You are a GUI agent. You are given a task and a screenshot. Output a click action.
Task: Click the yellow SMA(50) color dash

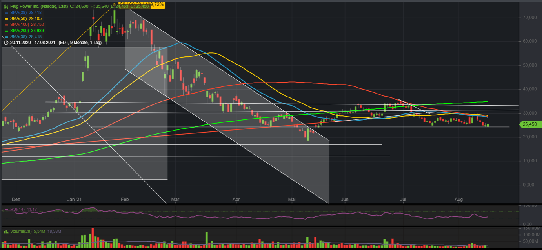(6, 19)
